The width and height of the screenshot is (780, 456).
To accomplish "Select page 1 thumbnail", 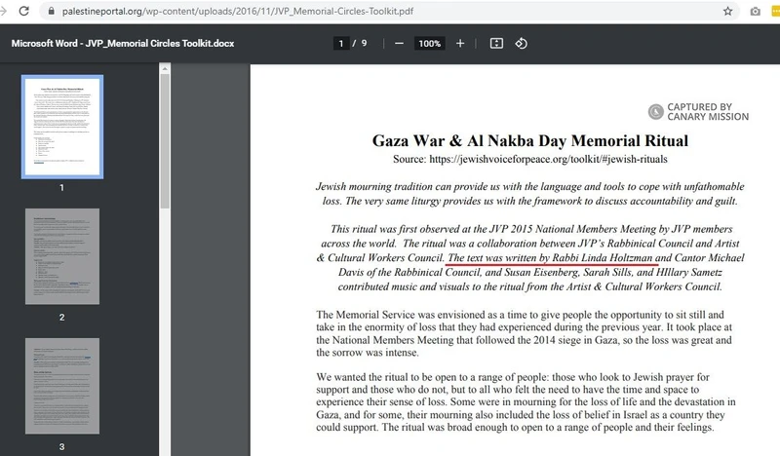I will point(62,127).
